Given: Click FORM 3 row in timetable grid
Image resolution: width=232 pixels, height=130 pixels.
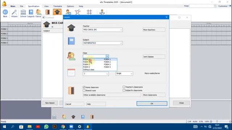Looking at the screenshot, I should (x=4, y=38).
